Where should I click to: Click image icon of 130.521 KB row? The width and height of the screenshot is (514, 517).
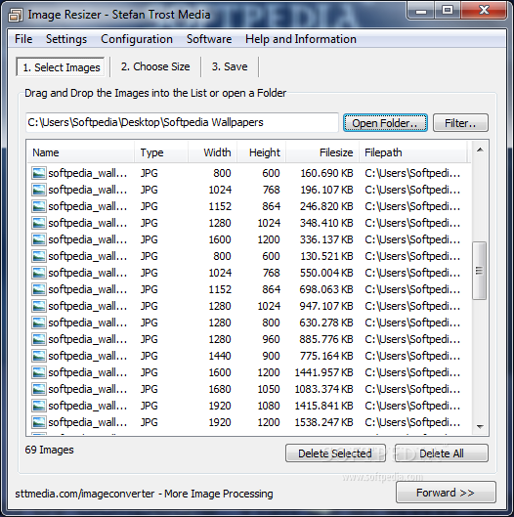38,256
